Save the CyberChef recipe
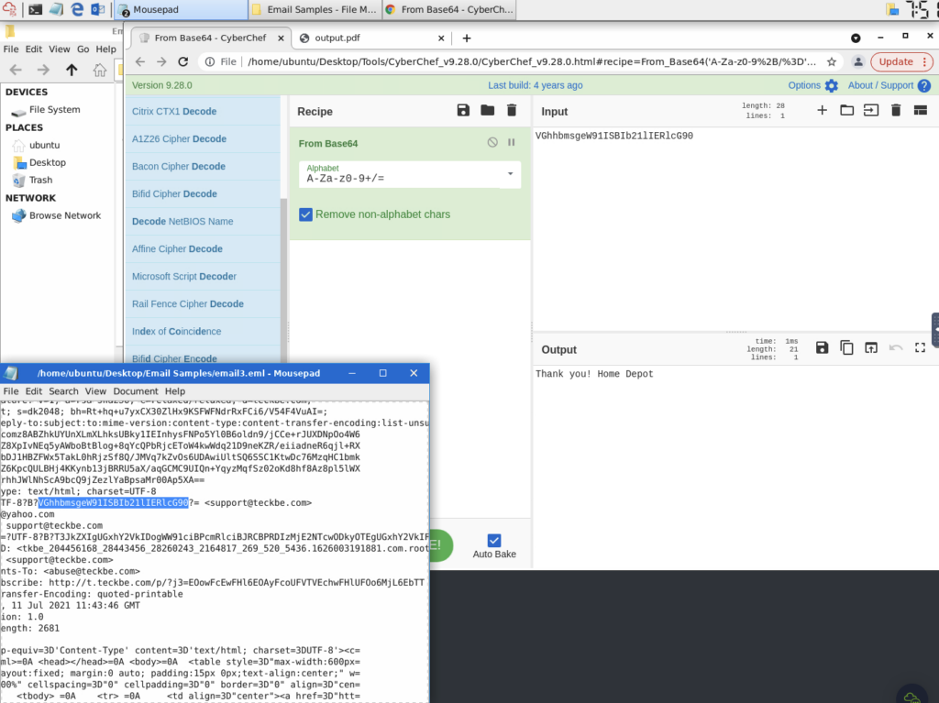This screenshot has width=939, height=703. (x=463, y=110)
